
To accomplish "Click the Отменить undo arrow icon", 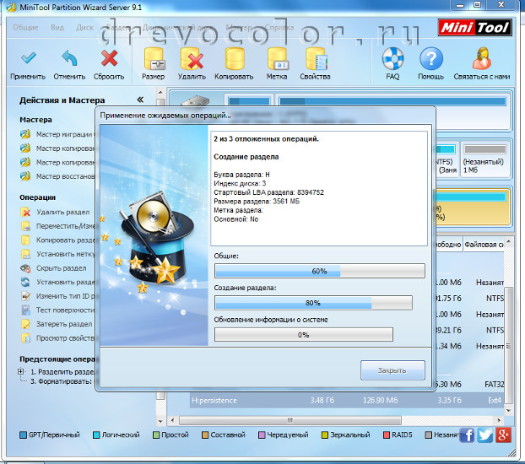I will point(69,58).
